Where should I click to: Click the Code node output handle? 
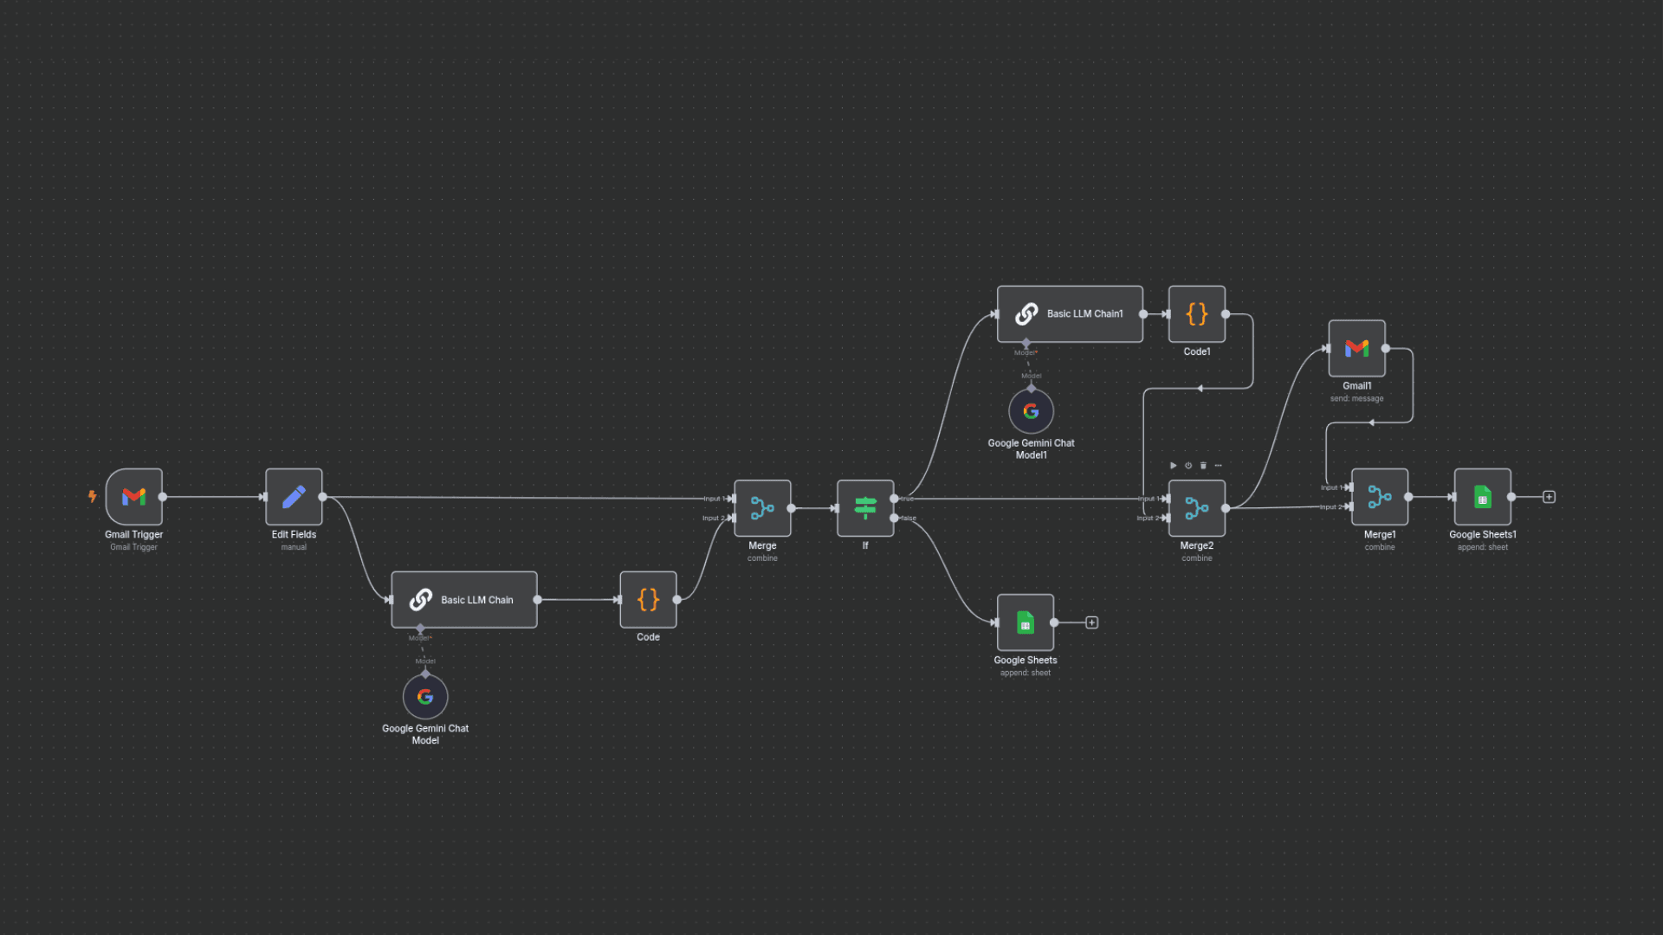pyautogui.click(x=676, y=599)
